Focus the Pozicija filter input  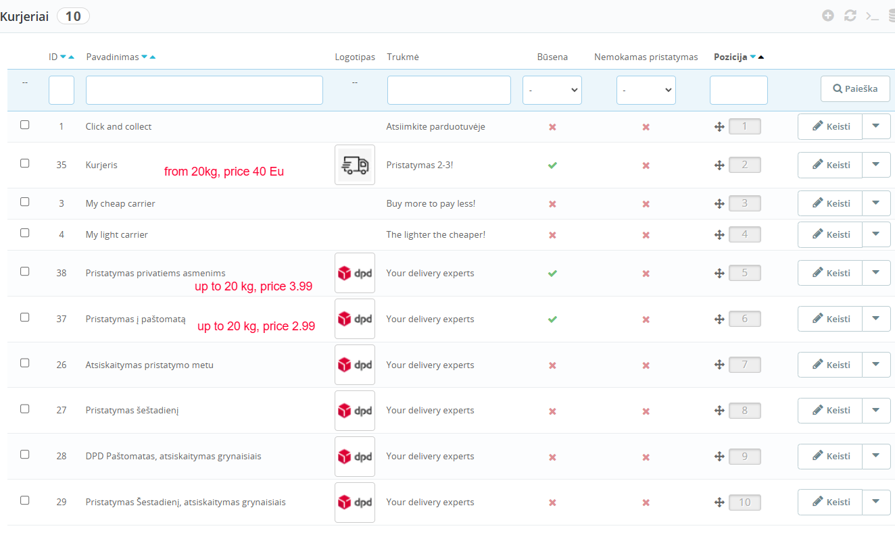tap(739, 90)
